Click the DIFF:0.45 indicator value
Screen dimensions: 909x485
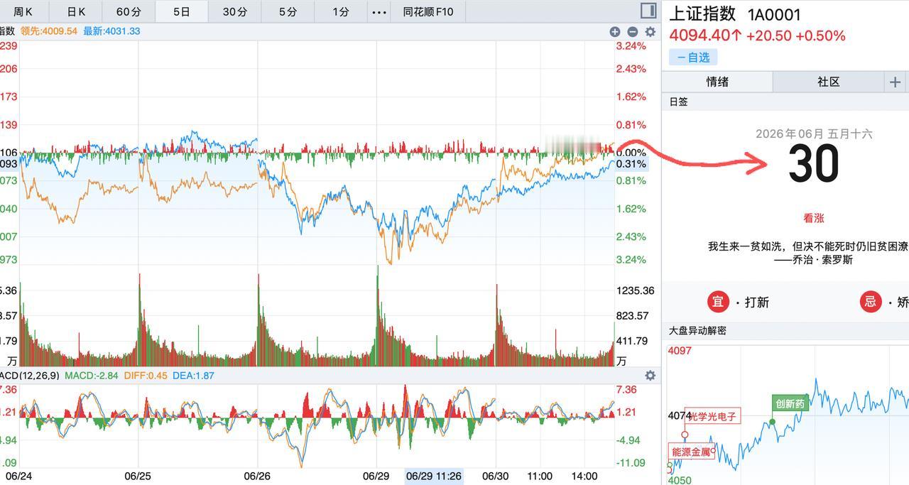(146, 376)
